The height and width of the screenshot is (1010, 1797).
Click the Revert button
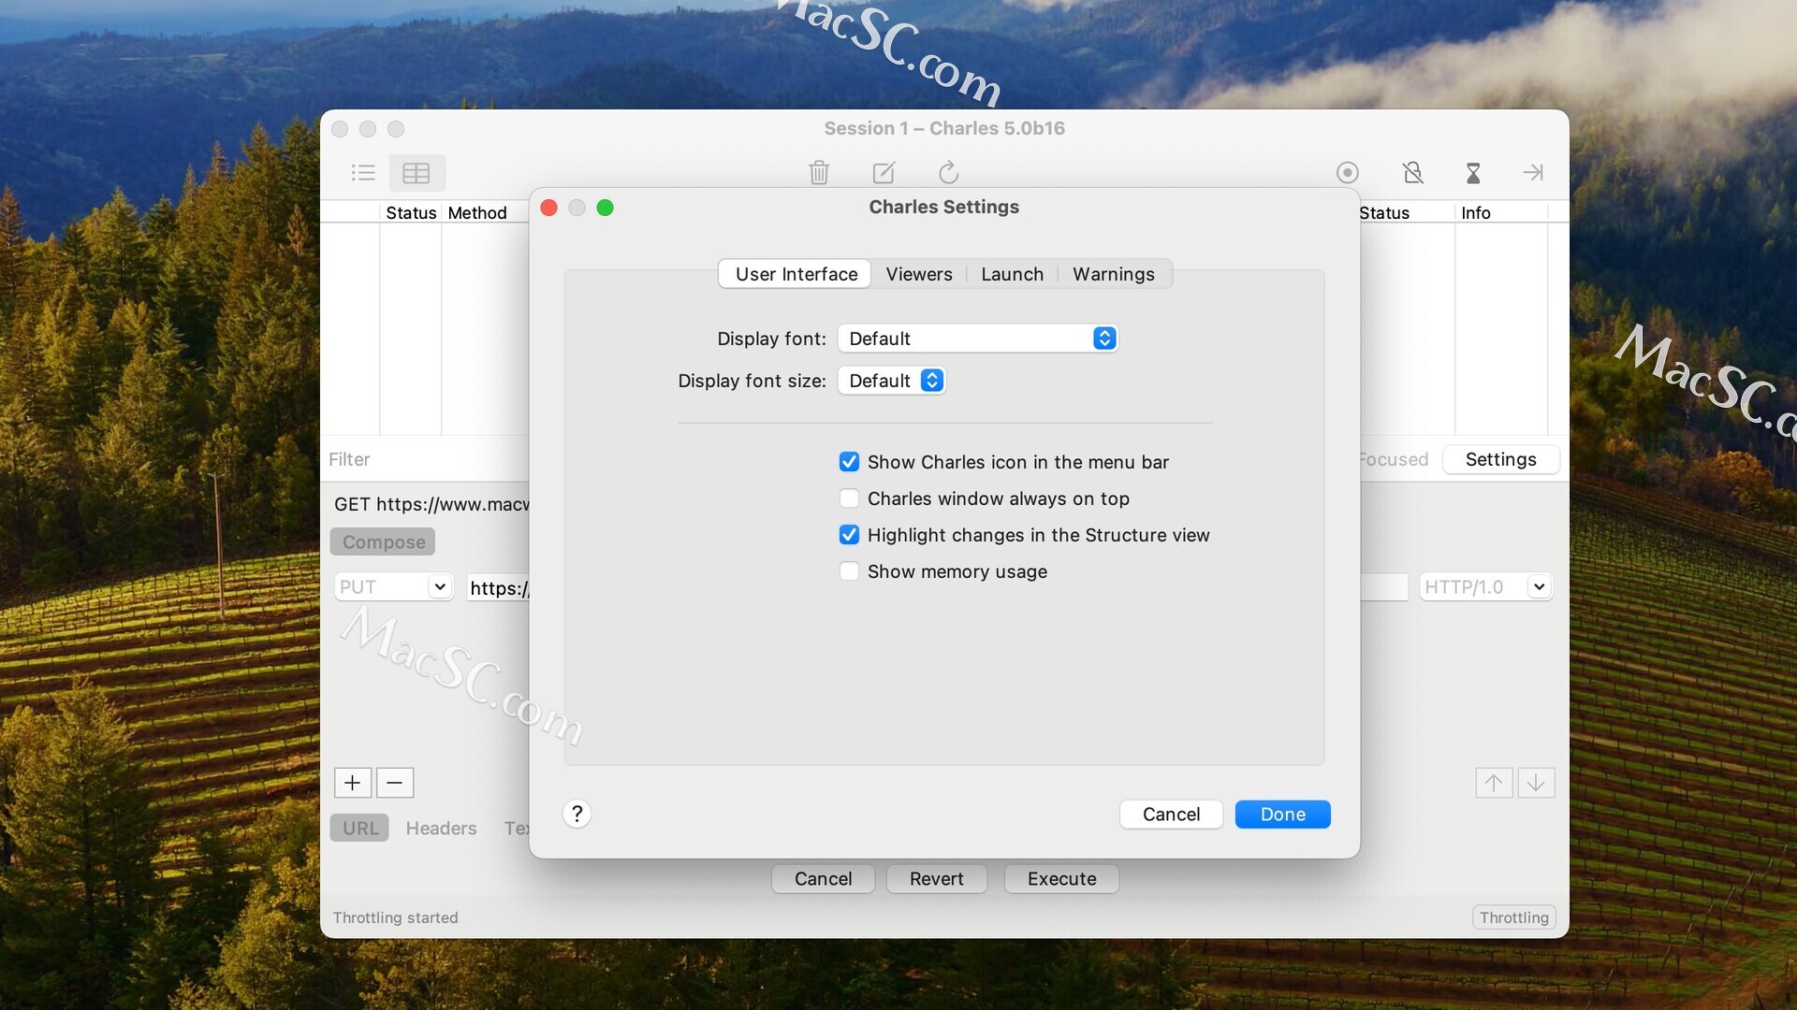click(936, 879)
